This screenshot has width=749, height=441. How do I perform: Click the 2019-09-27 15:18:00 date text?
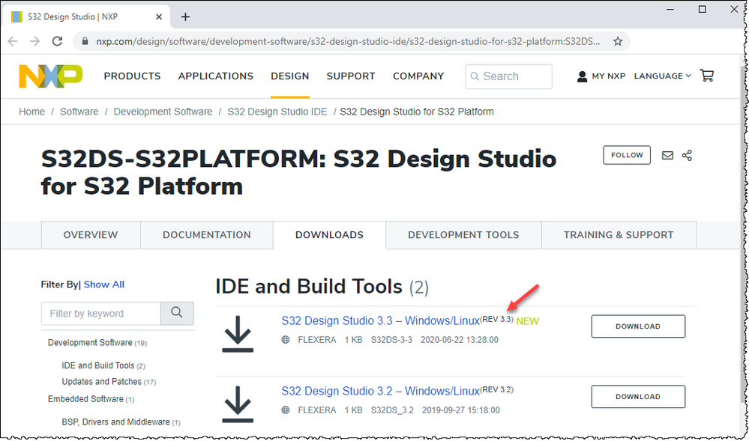(461, 410)
